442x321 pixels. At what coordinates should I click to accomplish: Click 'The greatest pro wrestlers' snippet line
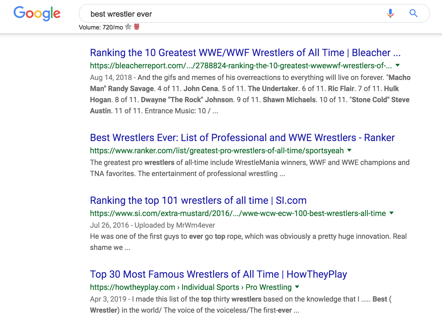[250, 162]
